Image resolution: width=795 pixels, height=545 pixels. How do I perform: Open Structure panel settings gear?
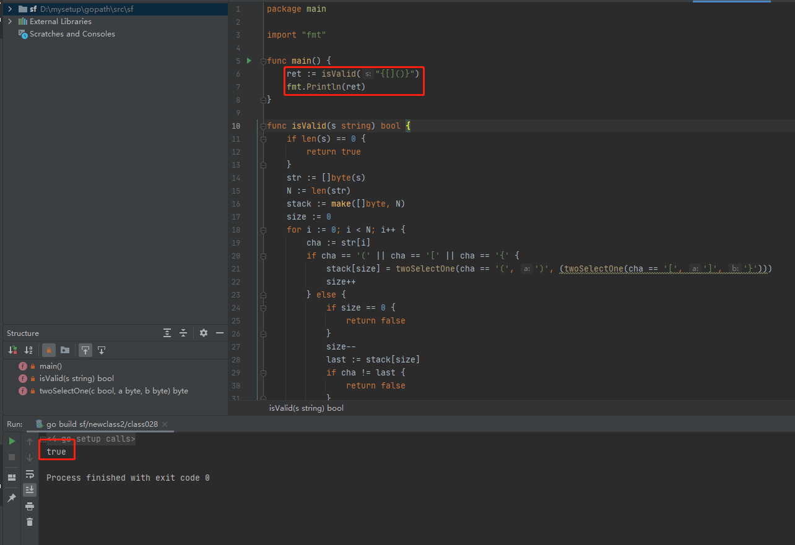204,333
